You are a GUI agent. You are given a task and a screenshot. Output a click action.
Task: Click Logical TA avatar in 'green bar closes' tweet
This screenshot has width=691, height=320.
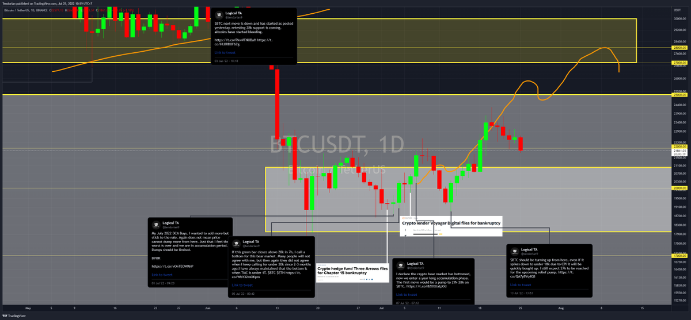tap(236, 244)
